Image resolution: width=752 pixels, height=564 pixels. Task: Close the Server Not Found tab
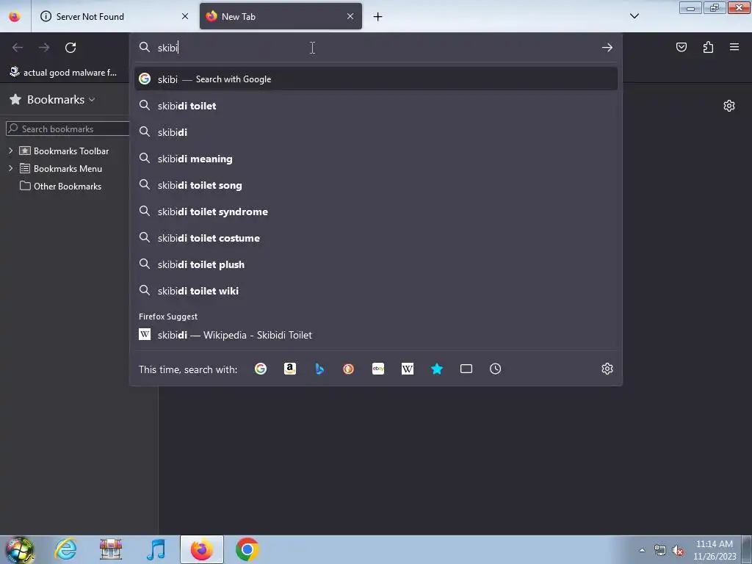click(185, 16)
